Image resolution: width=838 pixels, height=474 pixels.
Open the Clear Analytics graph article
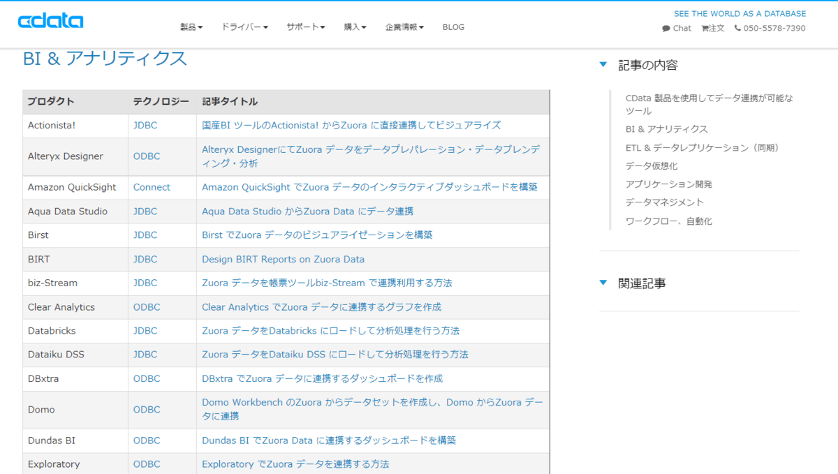[321, 306]
